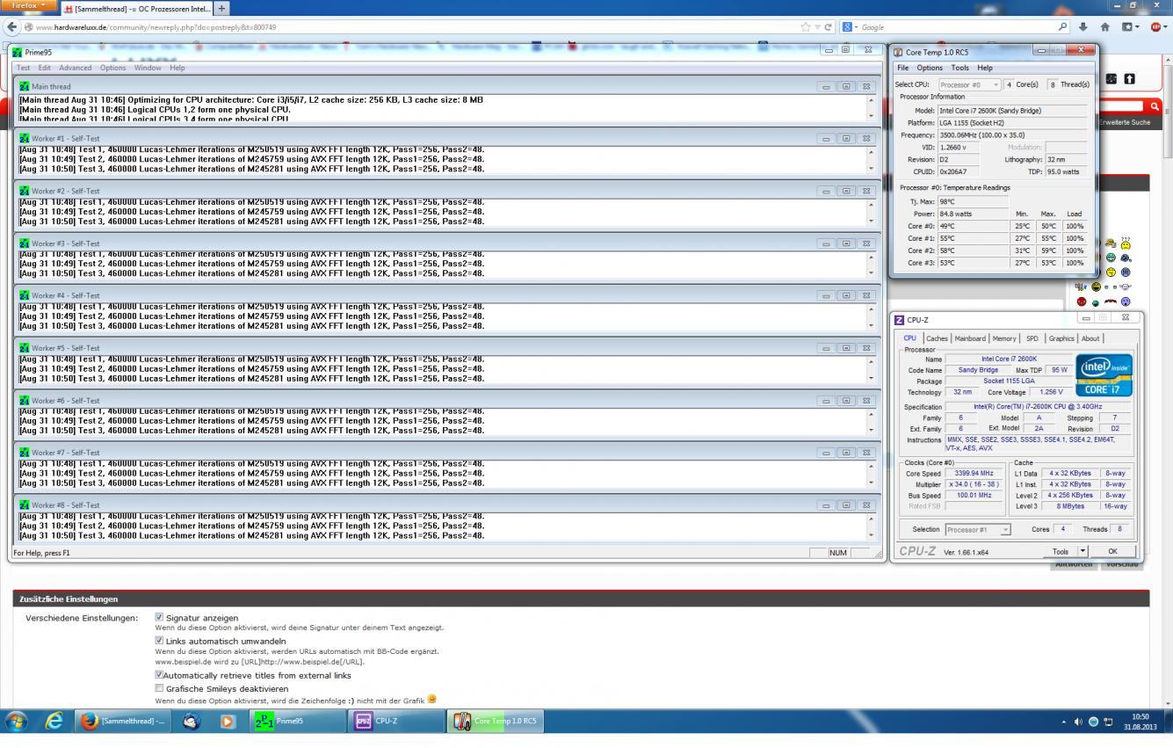Click the Prime95 title bar icon
The width and height of the screenshot is (1173, 748).
(18, 52)
